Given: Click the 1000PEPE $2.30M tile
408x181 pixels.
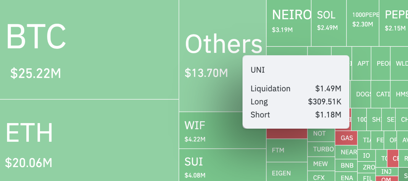Looking at the screenshot, I should pyautogui.click(x=363, y=23).
